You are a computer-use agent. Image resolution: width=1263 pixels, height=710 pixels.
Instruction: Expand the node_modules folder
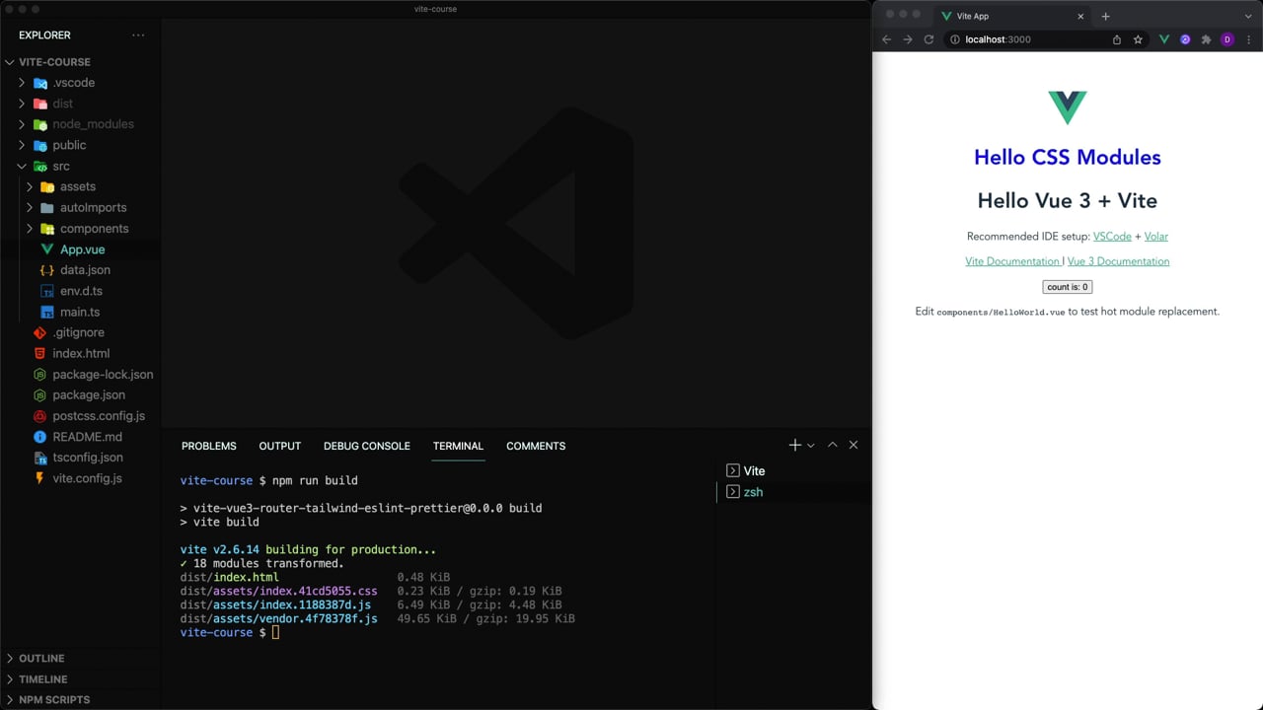pos(93,124)
